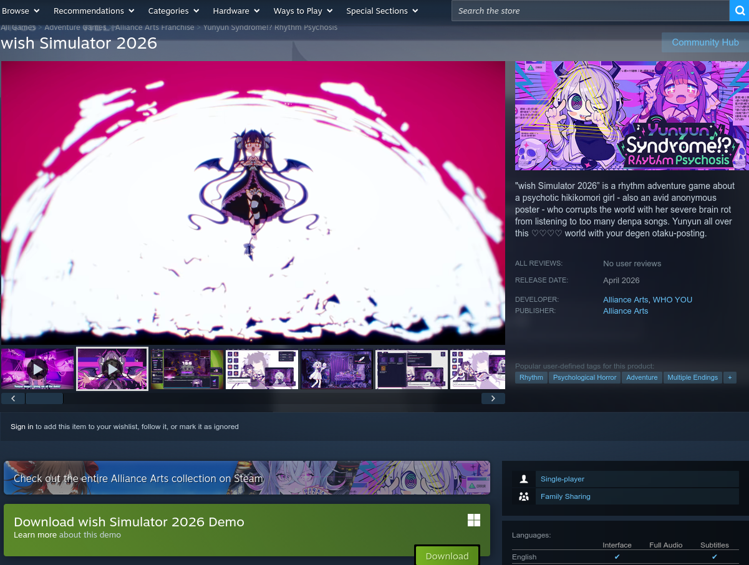Open the Community Hub

705,42
